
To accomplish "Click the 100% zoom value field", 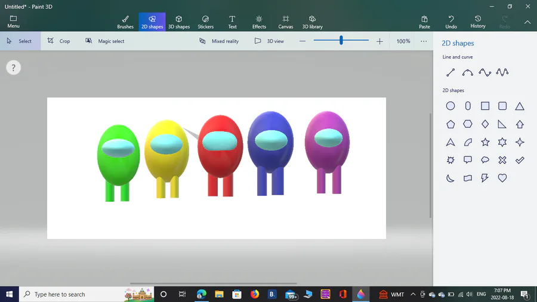I will coord(403,41).
